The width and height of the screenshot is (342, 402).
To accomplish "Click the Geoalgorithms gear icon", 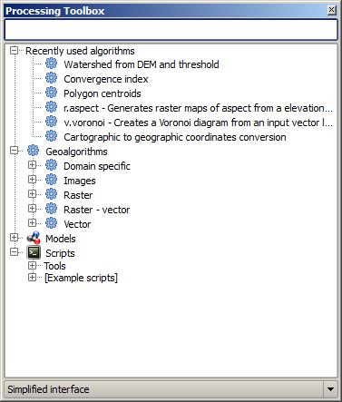I will click(33, 151).
